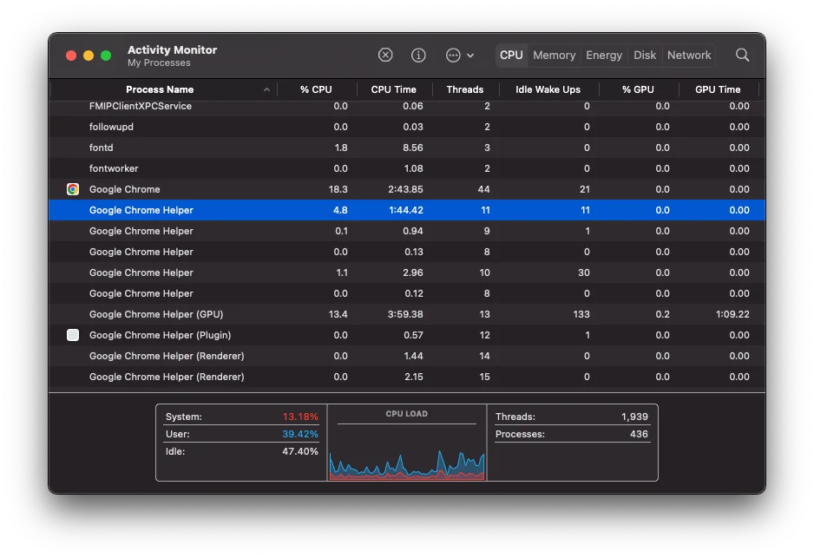Viewport: 814px width, 558px height.
Task: Click GPU Time value 1:09.22
Action: tap(732, 314)
